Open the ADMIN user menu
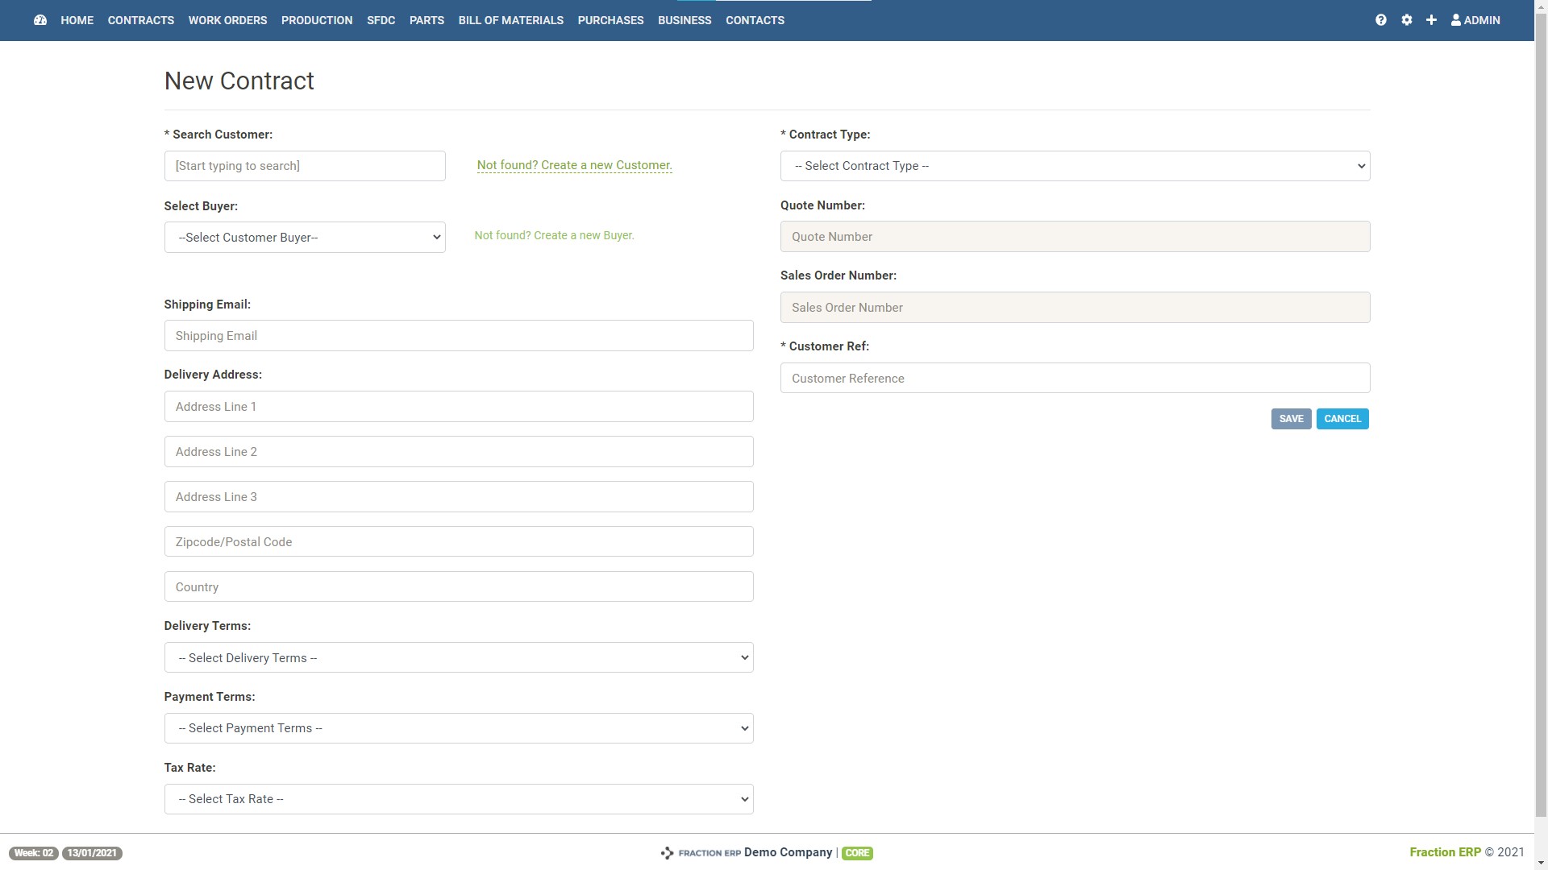 click(1475, 20)
